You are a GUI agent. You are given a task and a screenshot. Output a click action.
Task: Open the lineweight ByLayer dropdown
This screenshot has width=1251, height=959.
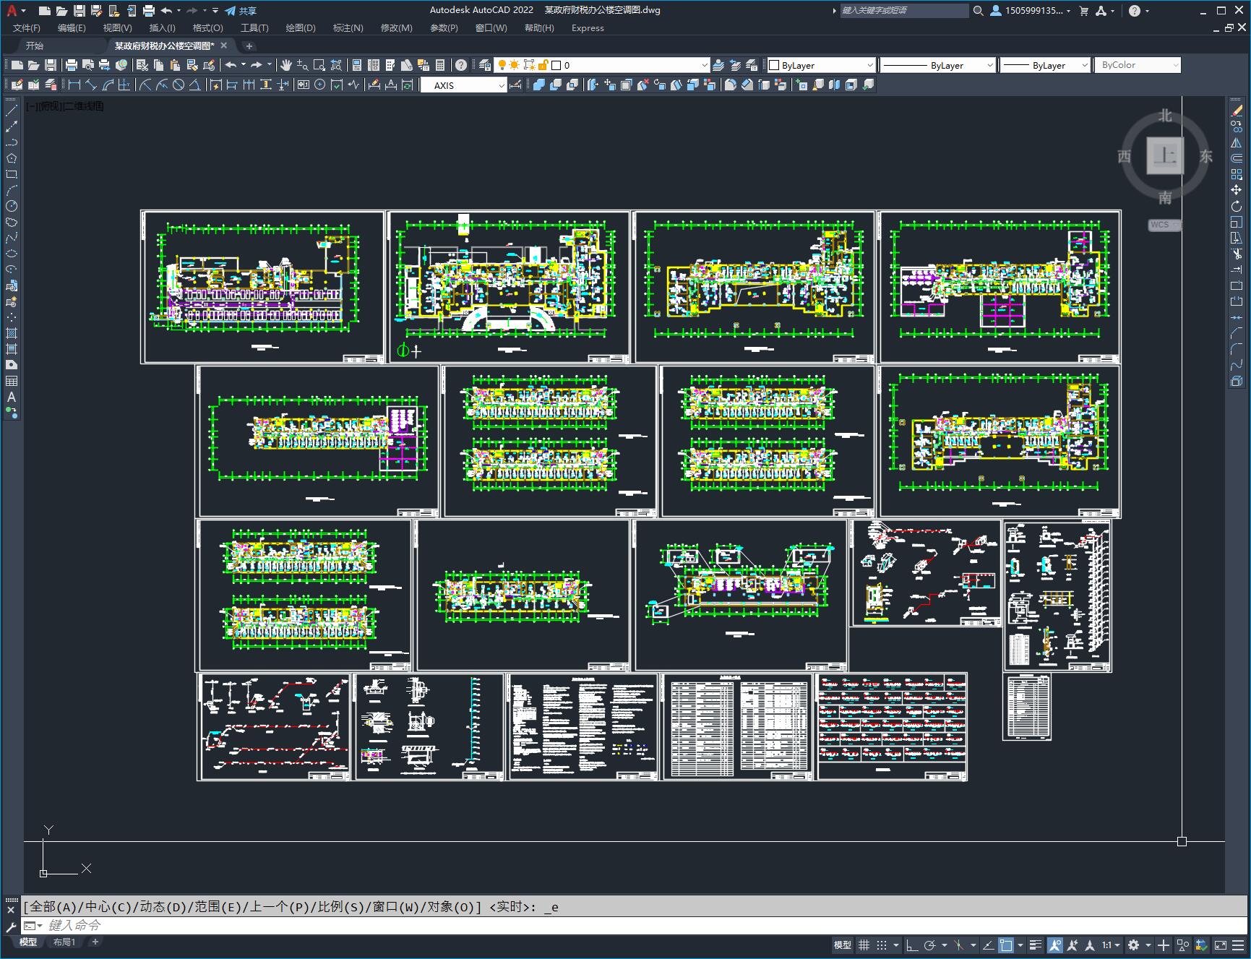(x=1045, y=65)
